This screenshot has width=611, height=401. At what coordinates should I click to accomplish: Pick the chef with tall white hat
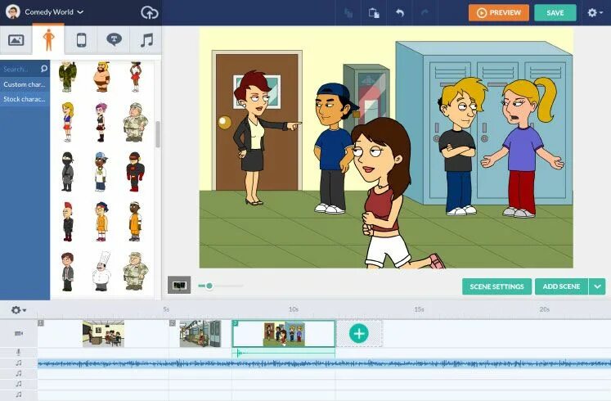coord(101,271)
